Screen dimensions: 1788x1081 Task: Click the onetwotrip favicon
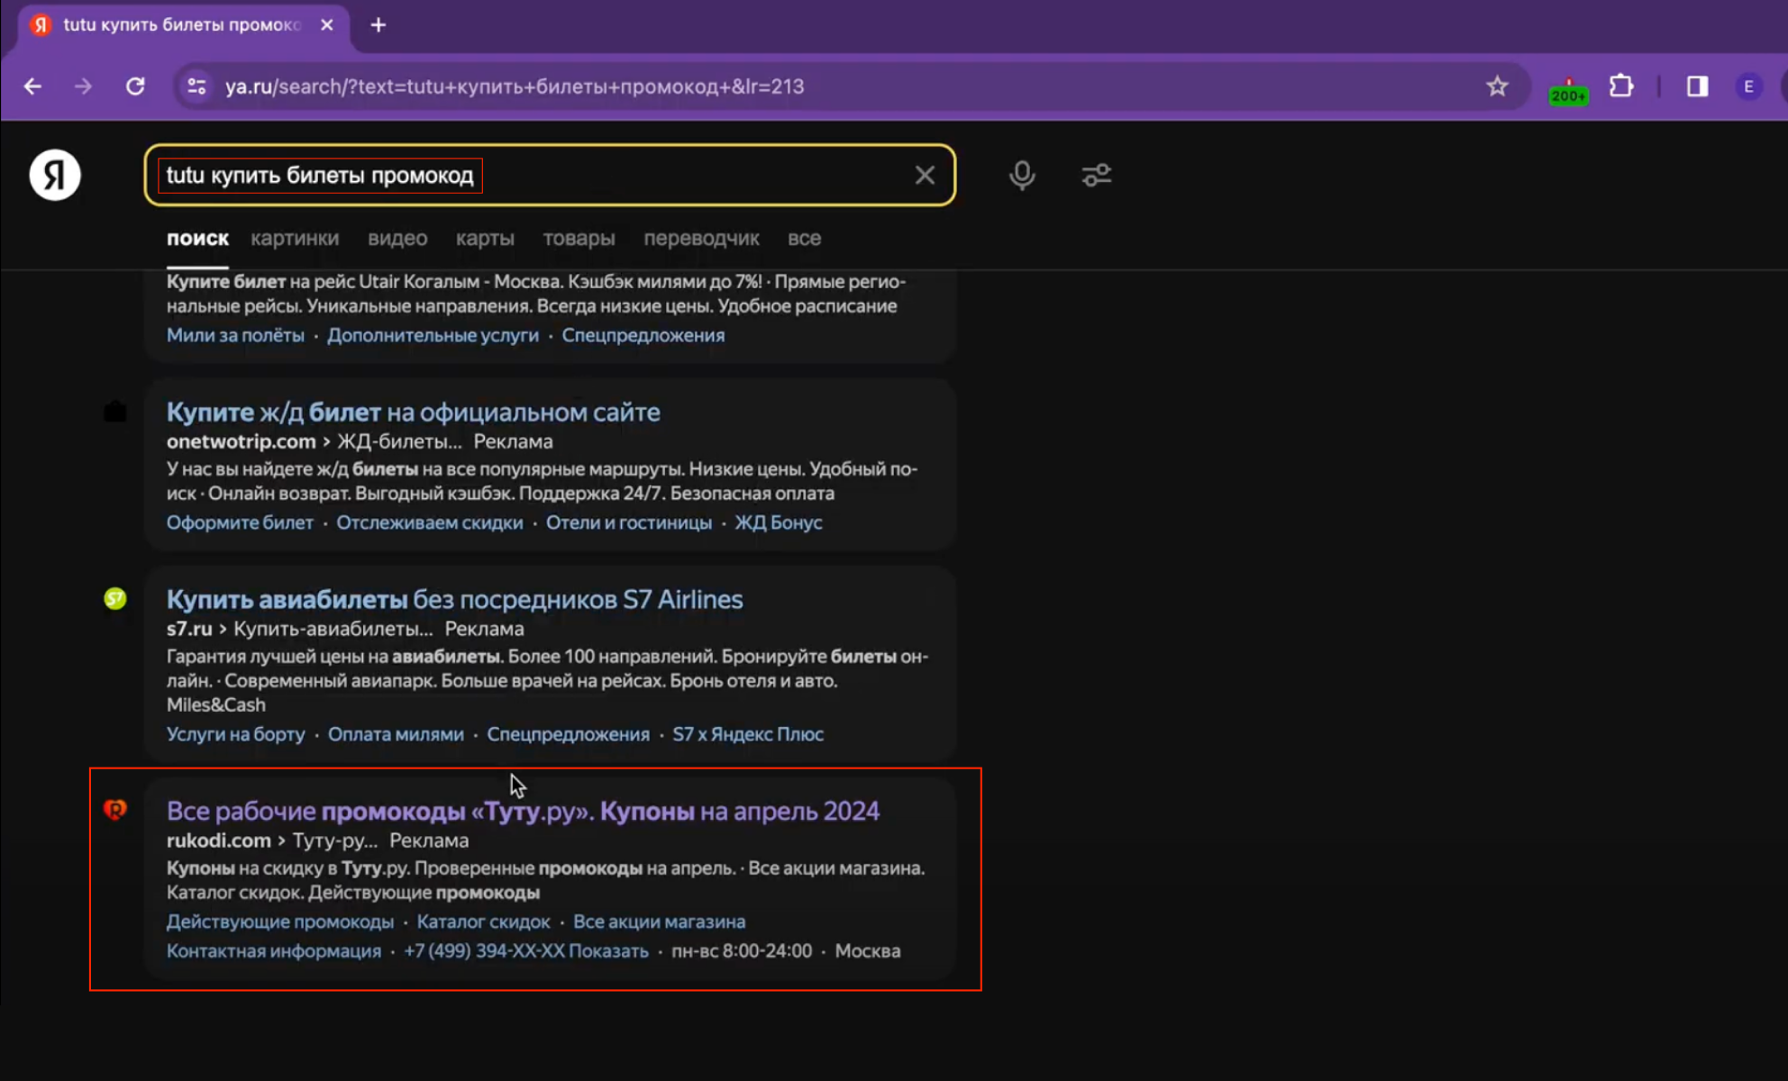tap(115, 412)
